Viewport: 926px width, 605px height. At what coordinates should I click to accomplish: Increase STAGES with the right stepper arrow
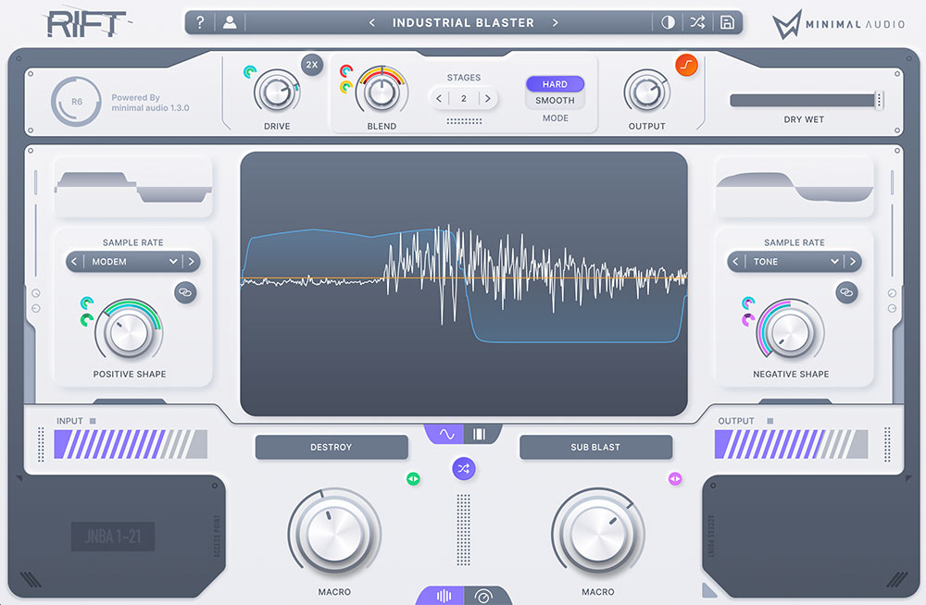pyautogui.click(x=488, y=97)
